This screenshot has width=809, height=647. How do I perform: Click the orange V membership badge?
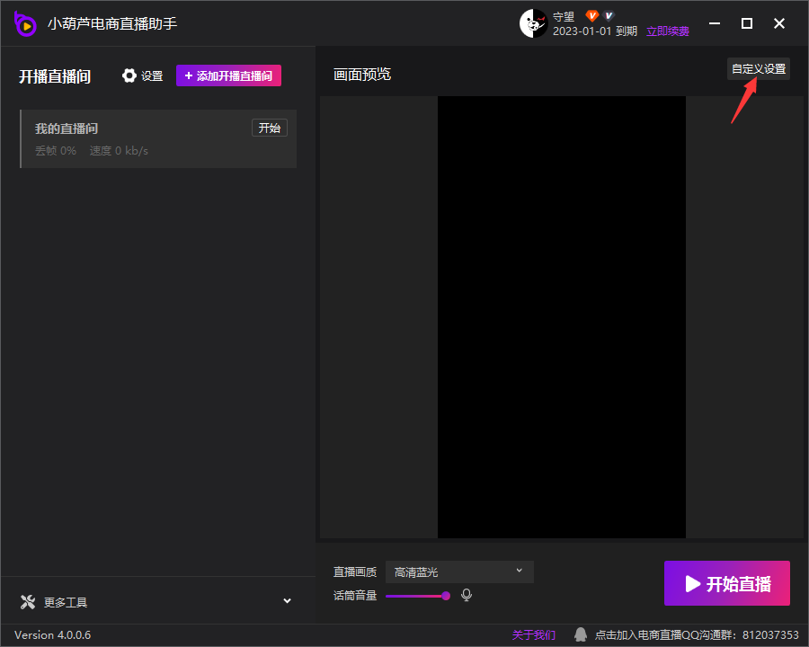591,16
